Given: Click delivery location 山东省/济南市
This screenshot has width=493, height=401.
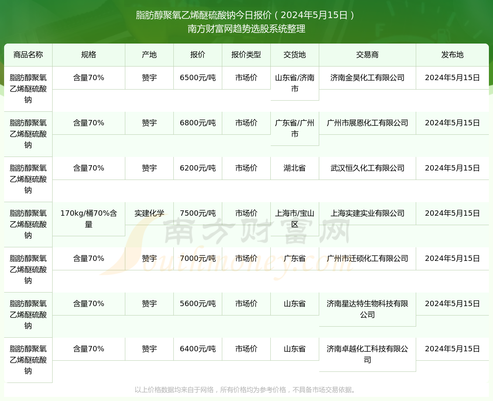Looking at the screenshot, I should pos(295,83).
